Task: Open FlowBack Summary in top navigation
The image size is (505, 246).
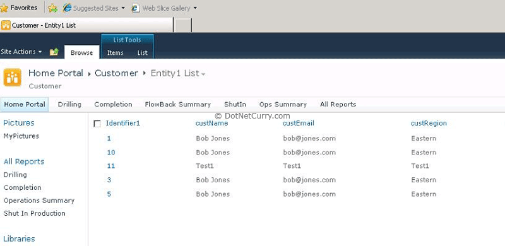Action: (178, 105)
